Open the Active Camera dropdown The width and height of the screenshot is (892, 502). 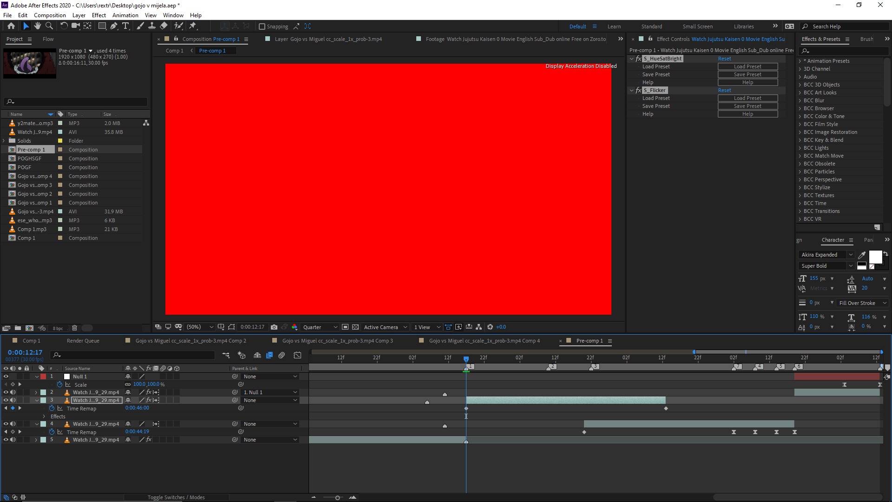[385, 327]
